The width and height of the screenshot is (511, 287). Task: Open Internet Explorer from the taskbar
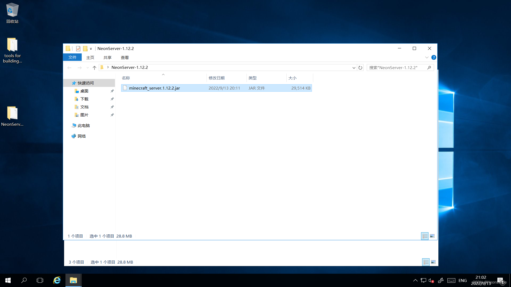coord(57,280)
